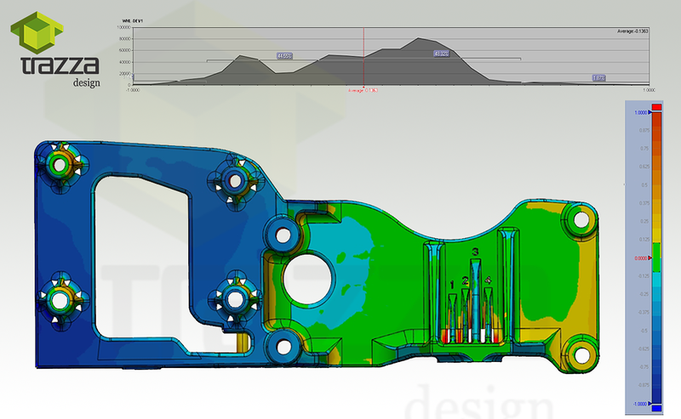Click the -0.875 tick label on color scale
This screenshot has height=419, width=681.
(644, 385)
